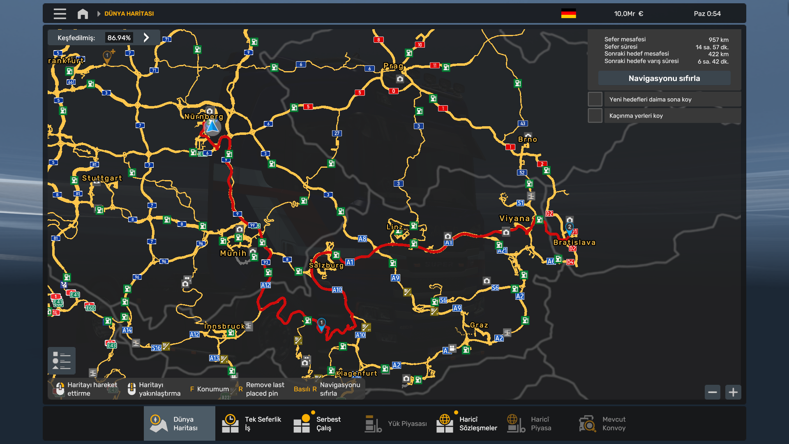789x444 pixels.
Task: Zoom in the map with plus
Action: (x=733, y=392)
